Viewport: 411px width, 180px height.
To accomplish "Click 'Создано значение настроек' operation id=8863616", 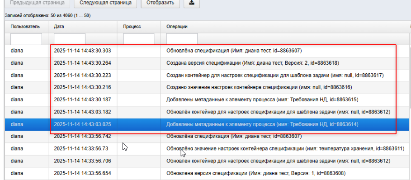I will pos(259,87).
